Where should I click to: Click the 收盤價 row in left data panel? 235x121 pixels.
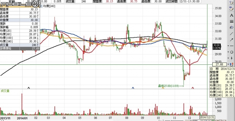point(20,20)
